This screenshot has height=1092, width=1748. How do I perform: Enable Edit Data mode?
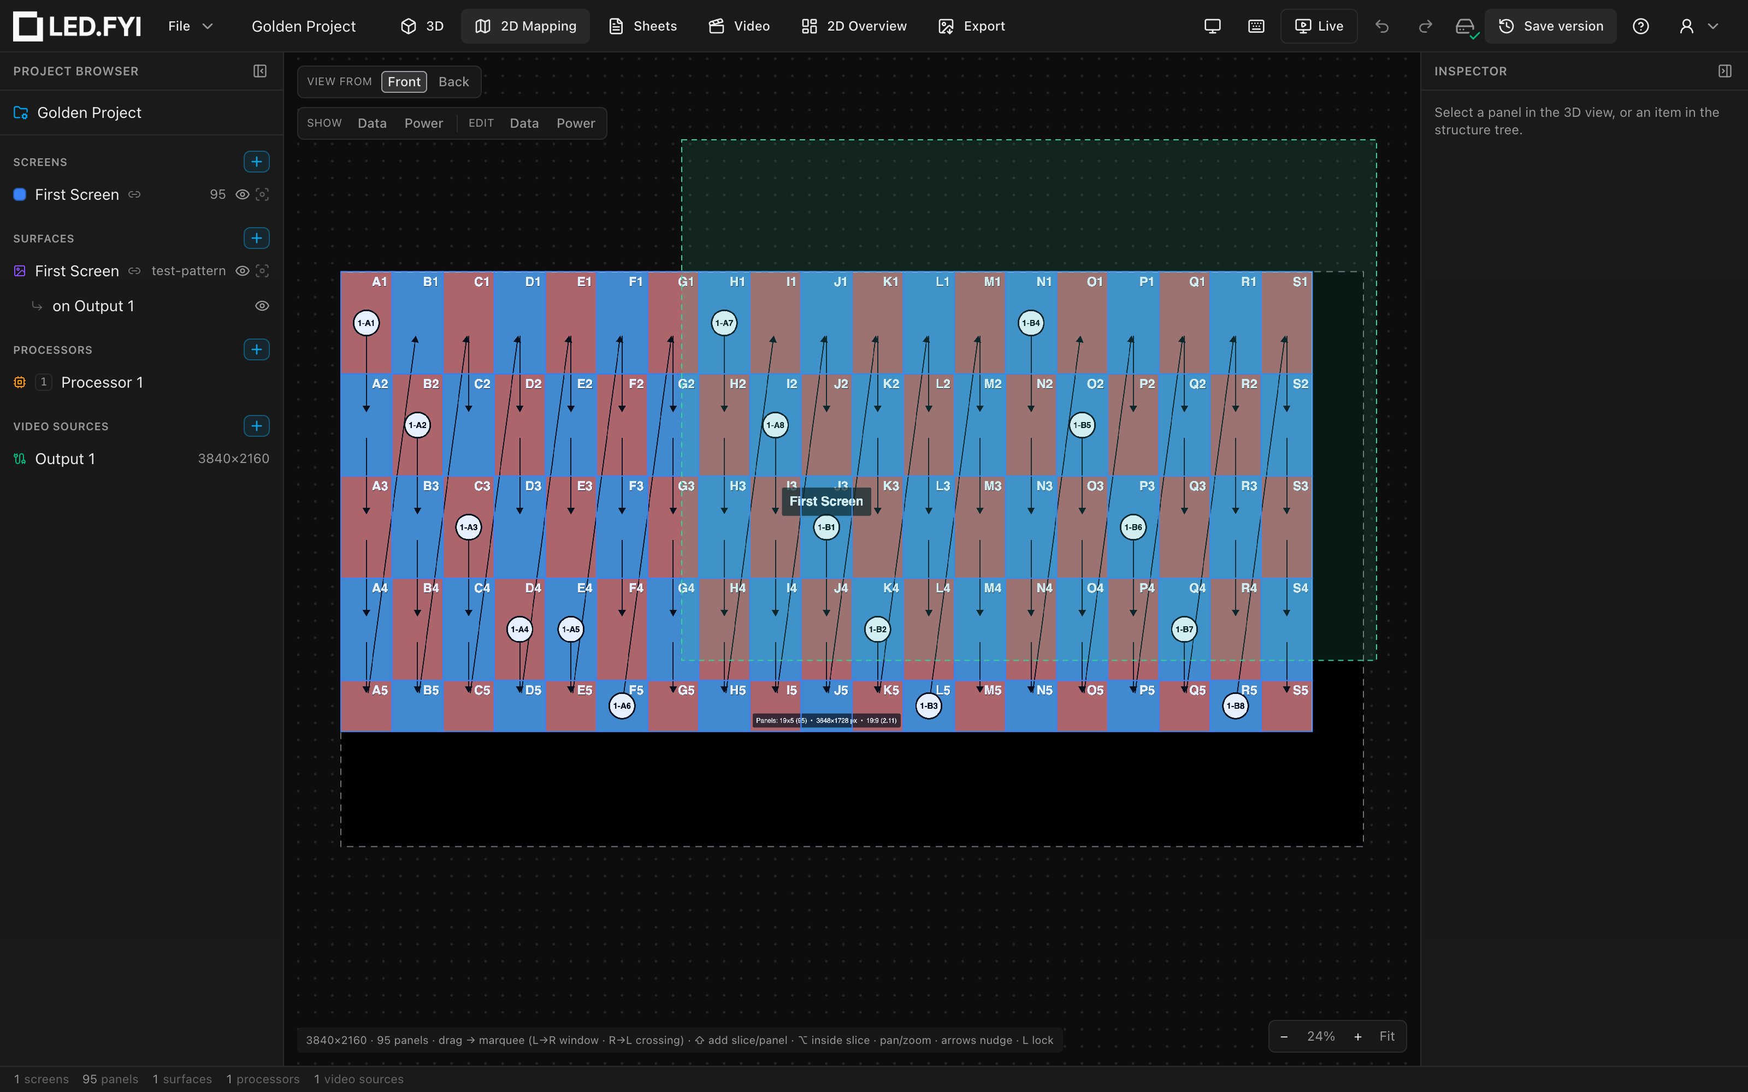pos(524,123)
